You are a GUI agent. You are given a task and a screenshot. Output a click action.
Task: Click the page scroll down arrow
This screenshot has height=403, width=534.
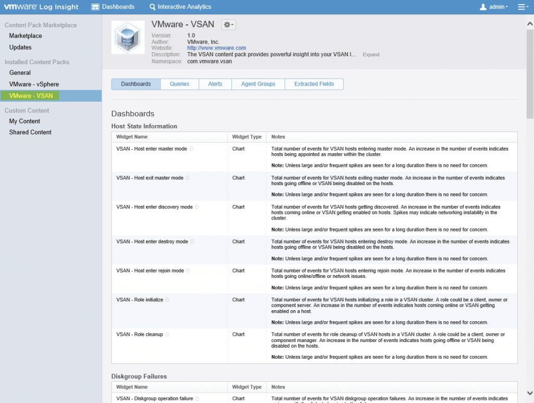pos(530,393)
